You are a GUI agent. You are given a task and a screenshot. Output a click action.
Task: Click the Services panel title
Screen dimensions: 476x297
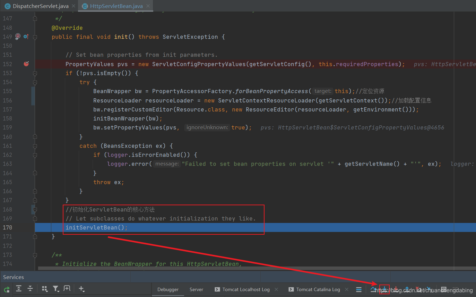[14, 277]
